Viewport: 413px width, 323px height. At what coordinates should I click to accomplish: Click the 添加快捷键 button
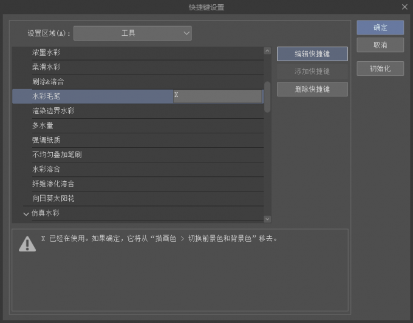[312, 72]
